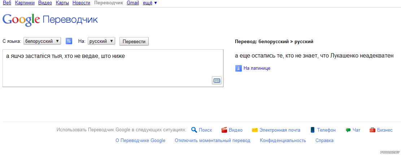Select Переводчик in the top bar

[x=109, y=3]
